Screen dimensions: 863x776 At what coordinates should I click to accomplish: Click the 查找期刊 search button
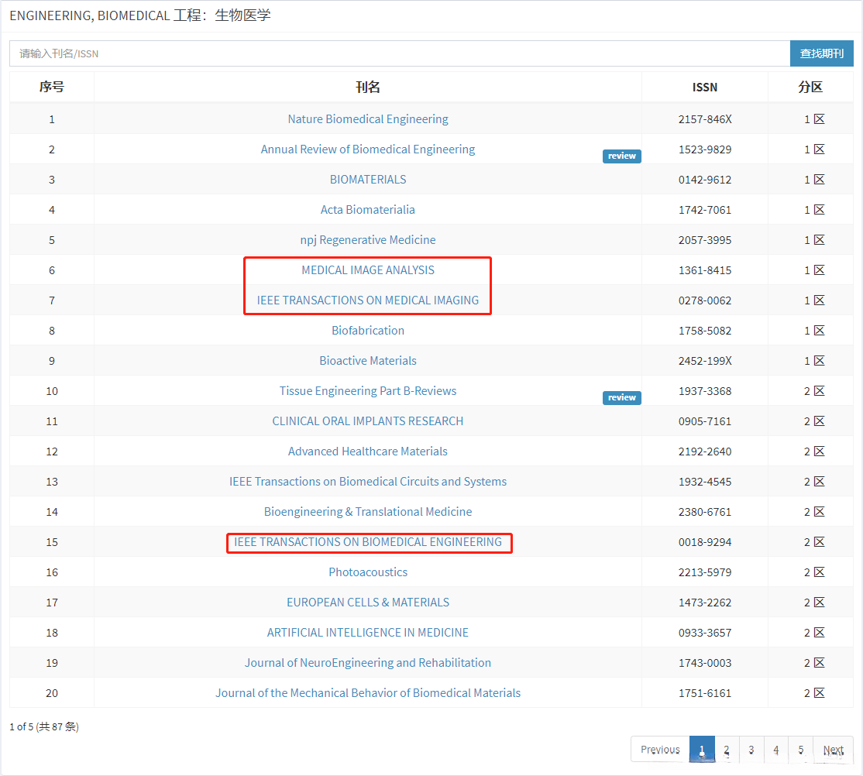(822, 53)
